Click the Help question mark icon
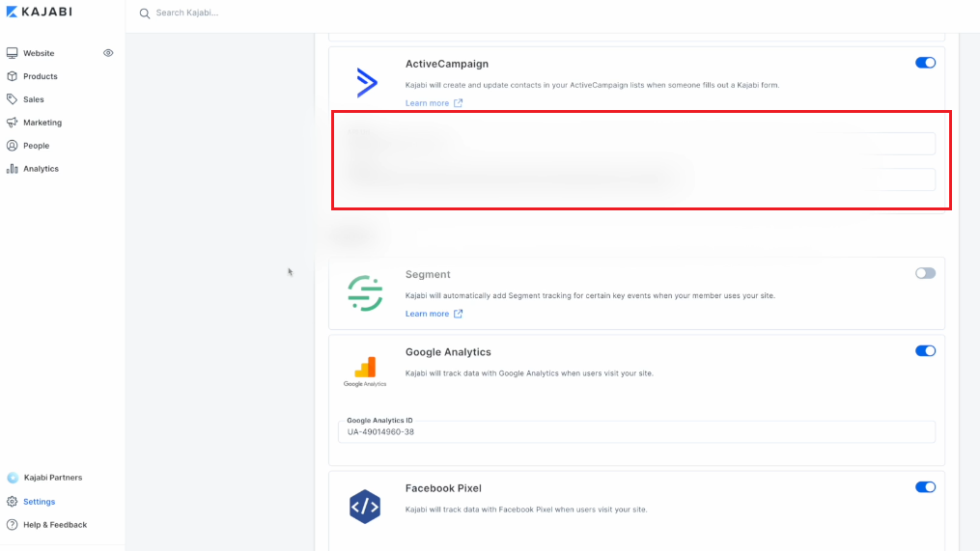Screen dimensions: 980x551 (x=12, y=525)
